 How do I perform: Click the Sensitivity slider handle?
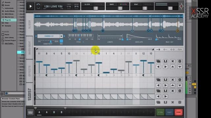click(51, 42)
